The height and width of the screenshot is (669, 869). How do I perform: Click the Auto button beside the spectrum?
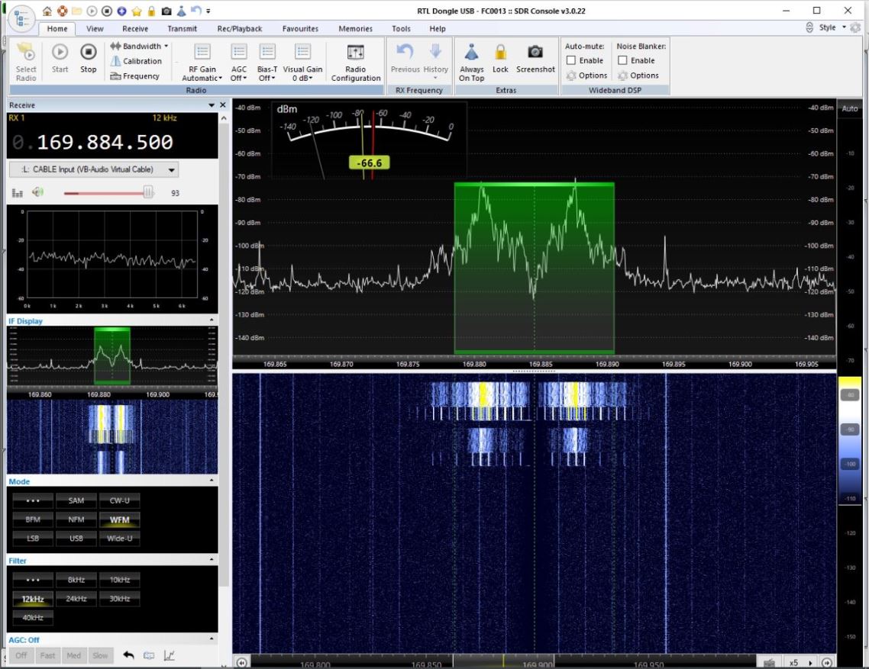coord(850,108)
